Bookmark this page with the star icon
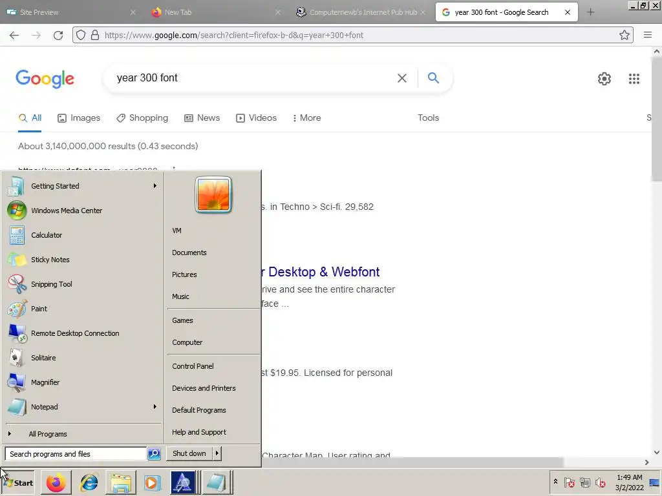The image size is (662, 496). pyautogui.click(x=625, y=35)
